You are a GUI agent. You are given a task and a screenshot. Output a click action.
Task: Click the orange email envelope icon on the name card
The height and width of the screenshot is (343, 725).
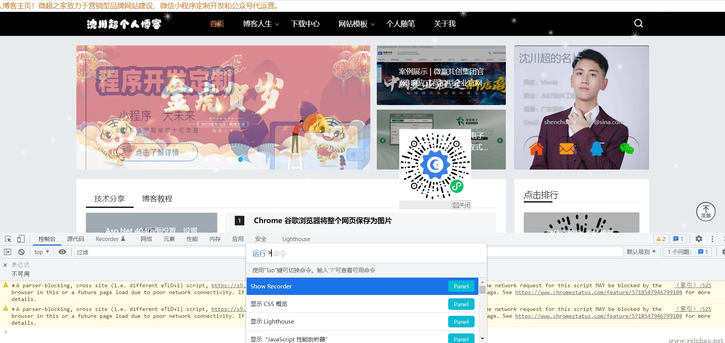point(567,148)
